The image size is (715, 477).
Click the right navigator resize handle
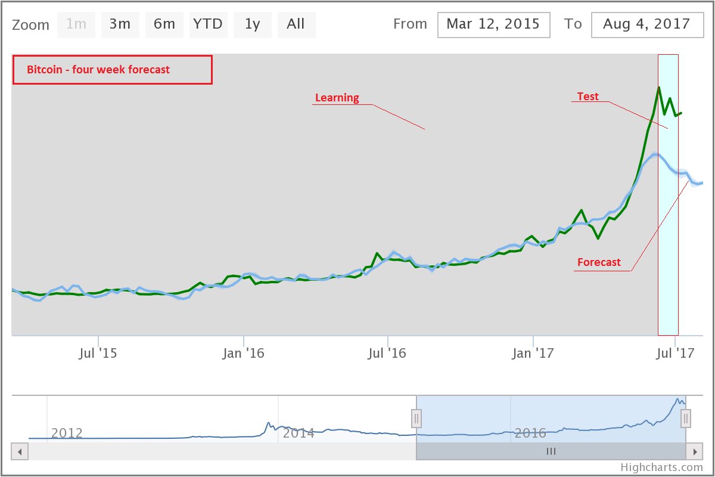[686, 419]
